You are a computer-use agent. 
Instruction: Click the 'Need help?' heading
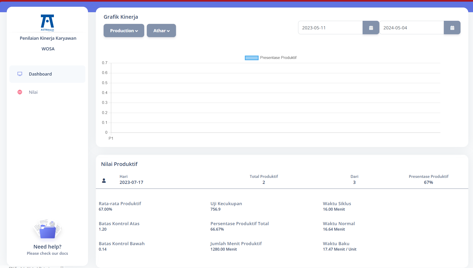click(47, 247)
